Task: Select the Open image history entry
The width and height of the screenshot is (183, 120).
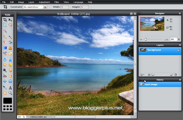Action: (160, 84)
